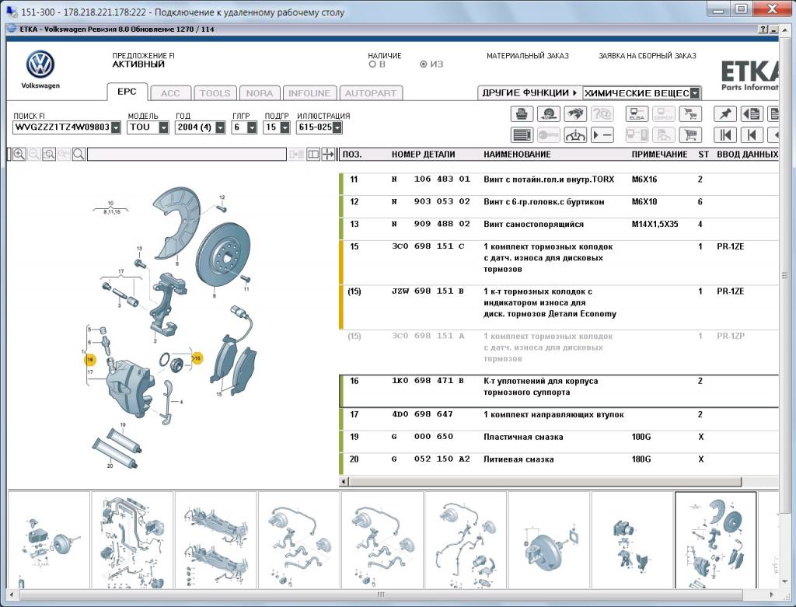Open the single brake servo thumbnail
This screenshot has height=607, width=796.
(x=550, y=540)
